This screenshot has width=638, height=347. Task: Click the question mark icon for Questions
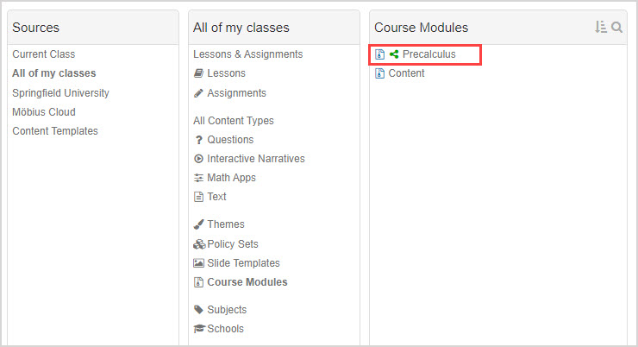tap(199, 140)
